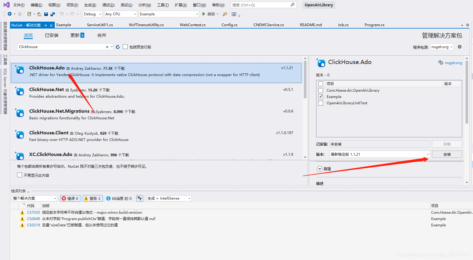Image resolution: width=473 pixels, height=260 pixels.
Task: Check the OpenAirLibraryUnitTest project checkbox
Action: (321, 103)
